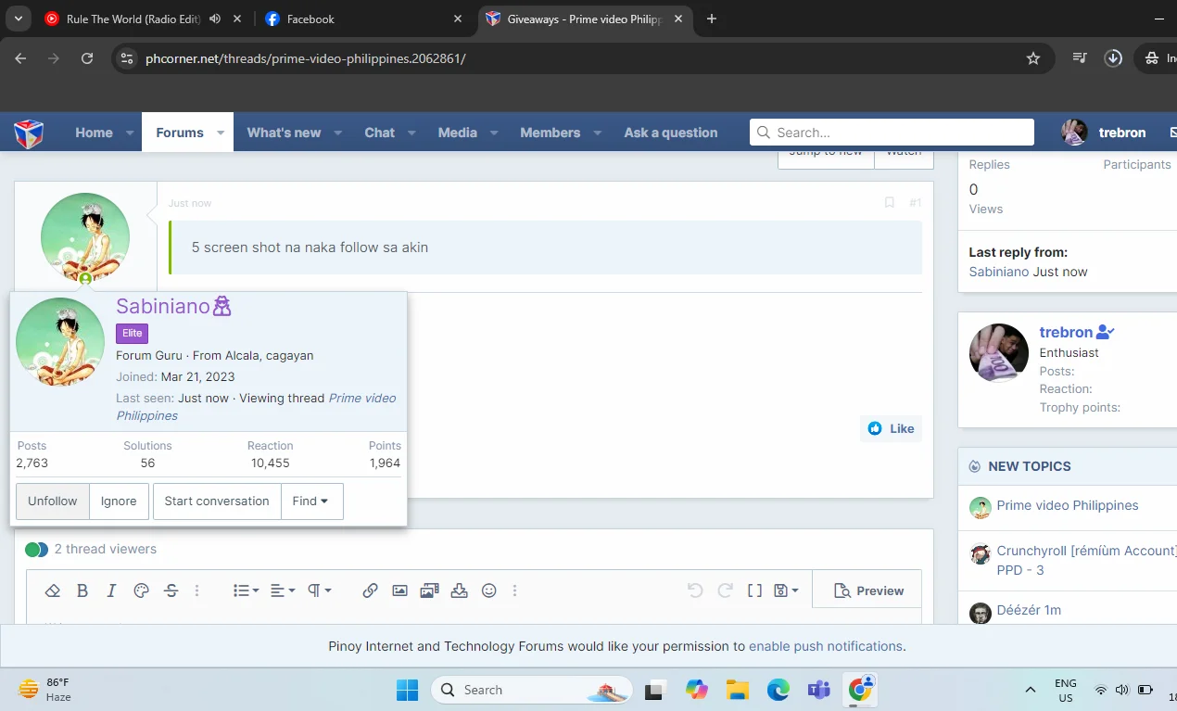Open a new browser tab
Viewport: 1177px width, 711px height.
712,19
